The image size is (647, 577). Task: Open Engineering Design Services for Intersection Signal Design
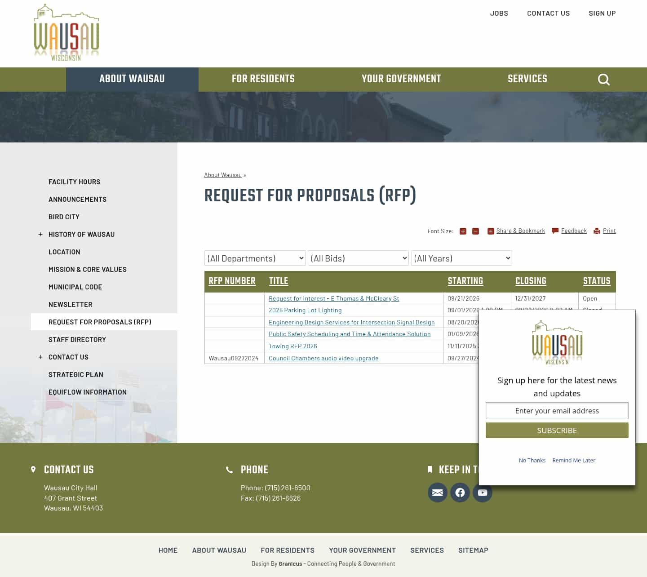coord(352,322)
